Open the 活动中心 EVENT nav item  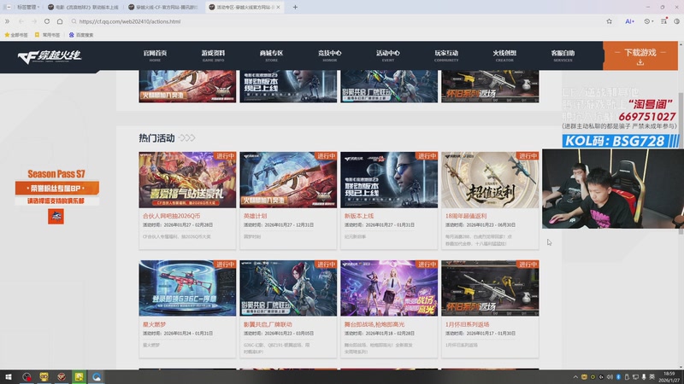[x=388, y=55]
